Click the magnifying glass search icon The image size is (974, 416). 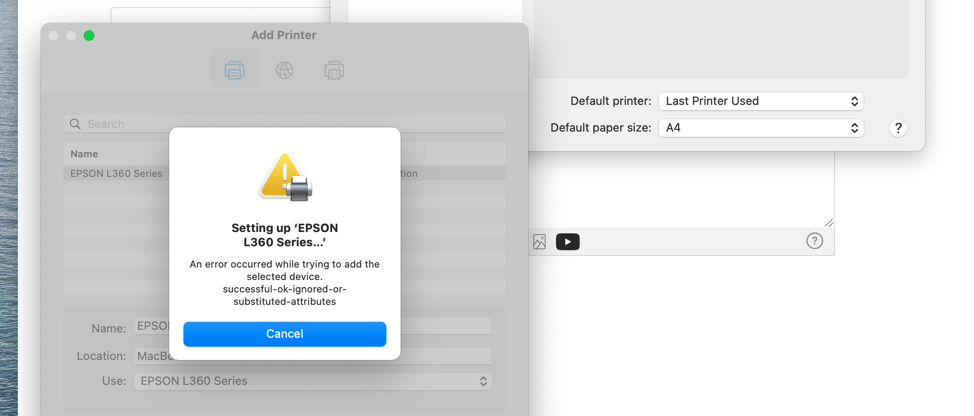click(x=75, y=124)
